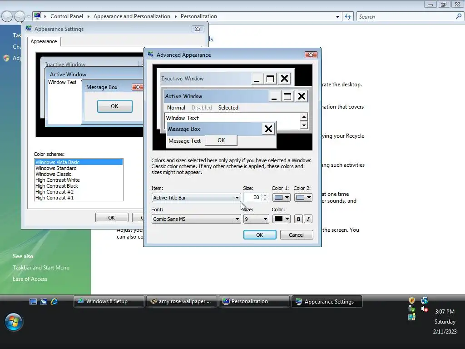Decrease item size with the down stepper
Screen dimensions: 465x349
(x=265, y=200)
